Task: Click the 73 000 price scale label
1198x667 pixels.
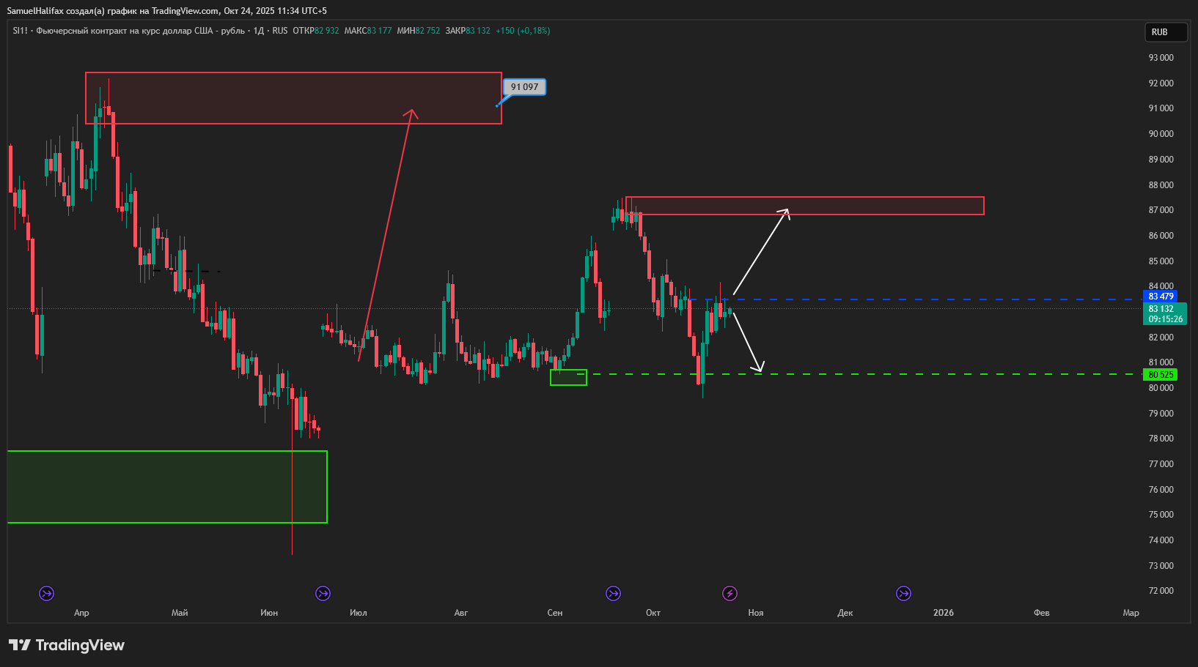Action: [1161, 566]
